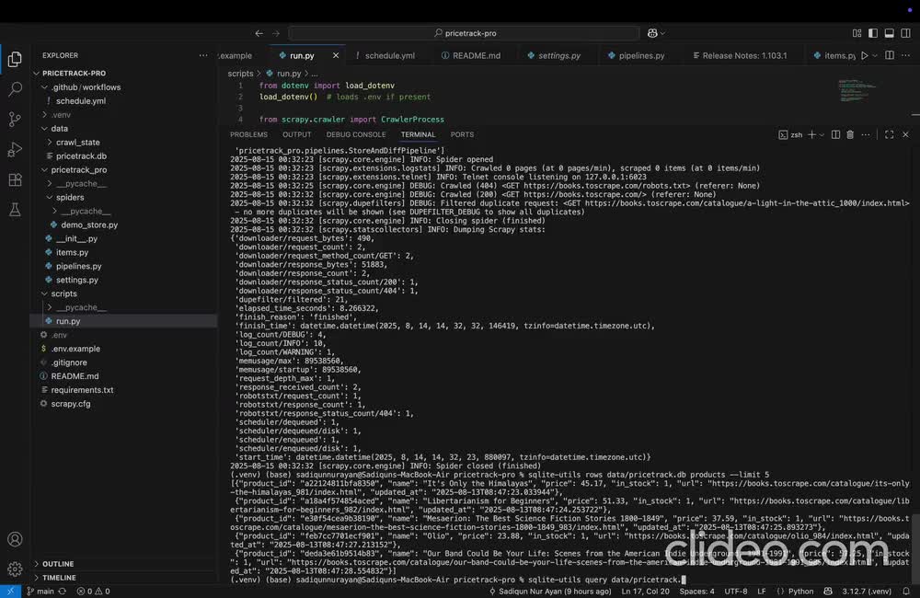Open errors and warnings count in status bar
This screenshot has width=920, height=598.
(93, 592)
